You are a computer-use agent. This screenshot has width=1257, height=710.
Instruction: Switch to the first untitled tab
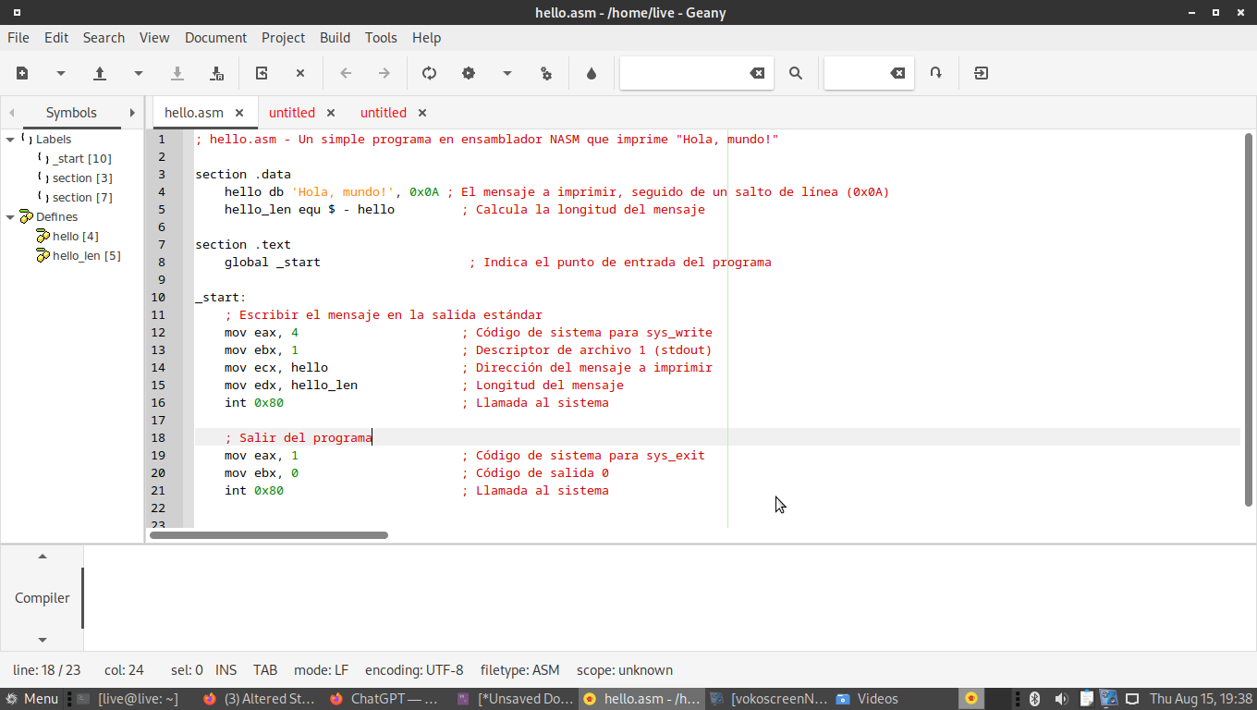click(x=291, y=113)
